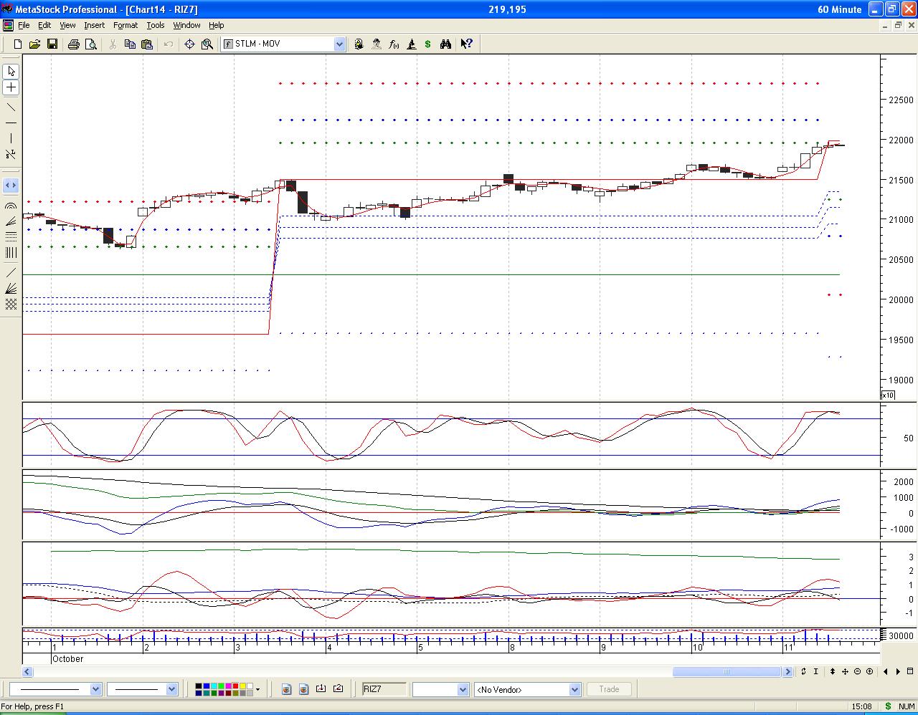Print the chart using printer icon

point(73,44)
